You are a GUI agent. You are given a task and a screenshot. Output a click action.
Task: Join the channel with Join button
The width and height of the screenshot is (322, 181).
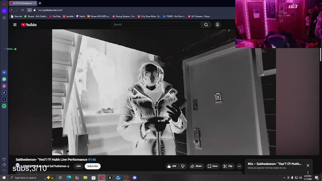78,166
